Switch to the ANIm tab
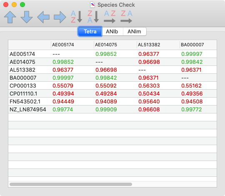Viewport: 225px width, 196px height. (135, 31)
